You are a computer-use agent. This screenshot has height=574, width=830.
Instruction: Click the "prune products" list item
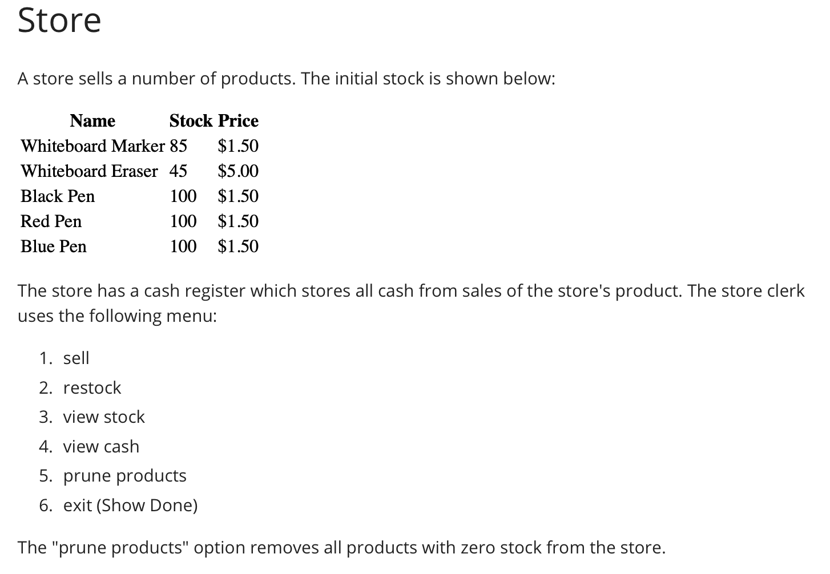[124, 476]
